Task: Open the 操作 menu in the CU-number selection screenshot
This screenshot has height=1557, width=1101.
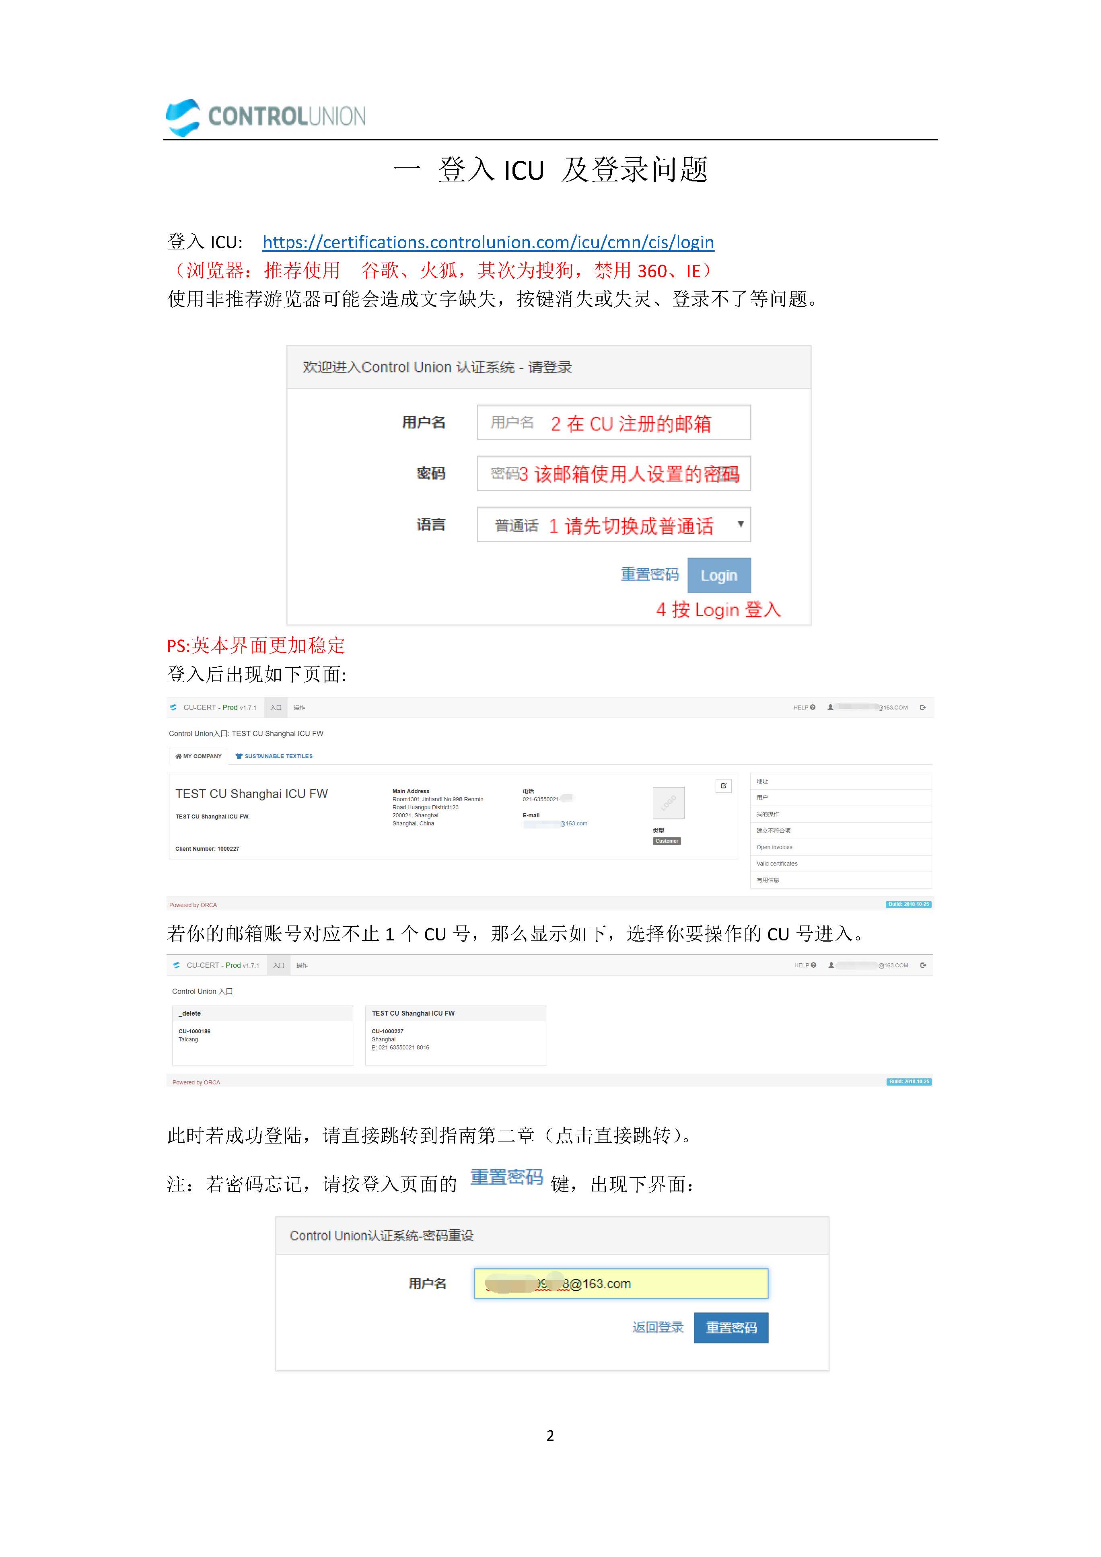Action: 302,965
